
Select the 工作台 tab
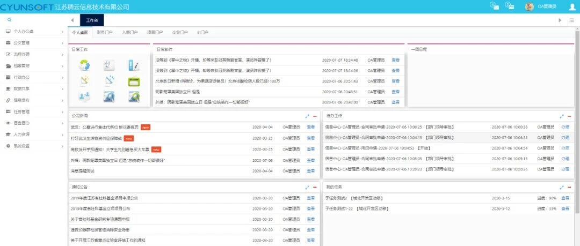click(92, 20)
